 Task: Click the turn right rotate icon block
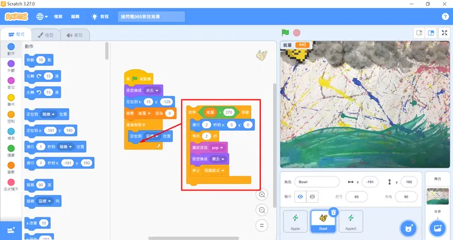pos(39,76)
